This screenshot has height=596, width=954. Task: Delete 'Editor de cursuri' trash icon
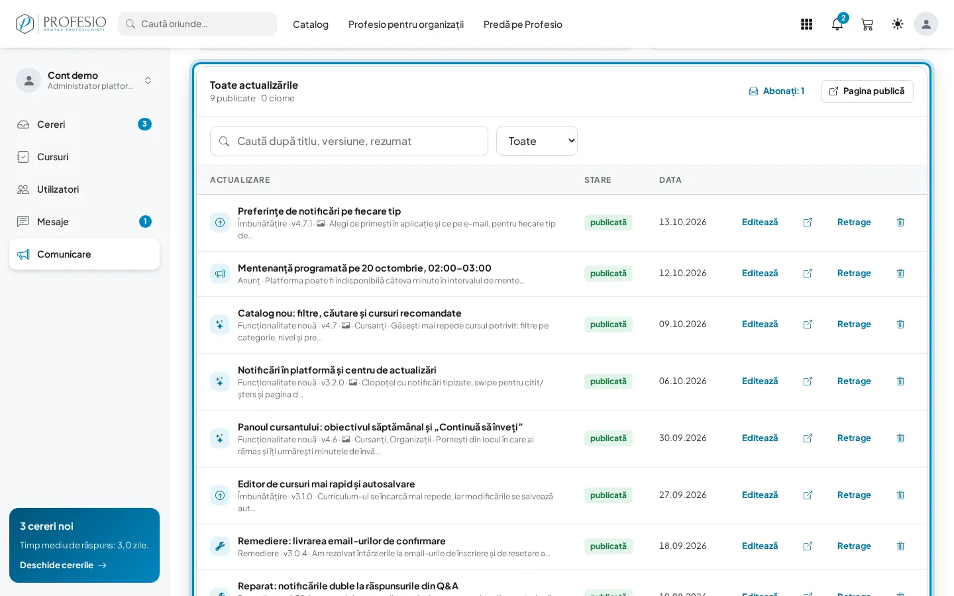[x=900, y=495]
